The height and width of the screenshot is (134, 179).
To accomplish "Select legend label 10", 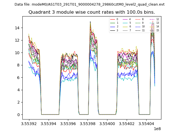I will coord(143,27).
